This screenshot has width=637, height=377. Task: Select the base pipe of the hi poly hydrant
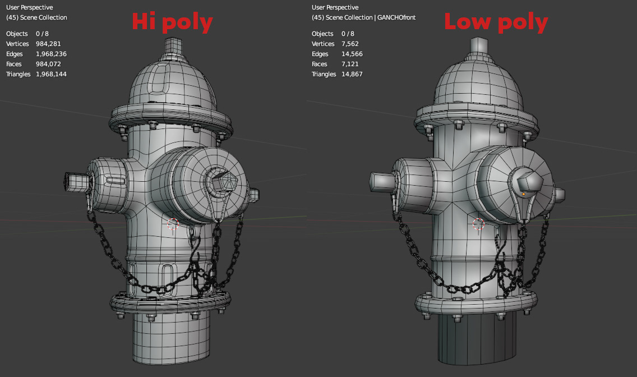tap(172, 337)
